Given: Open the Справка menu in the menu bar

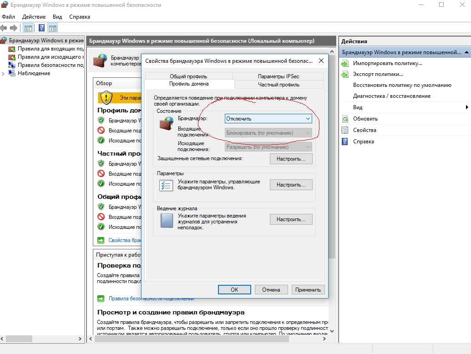Looking at the screenshot, I should [80, 17].
